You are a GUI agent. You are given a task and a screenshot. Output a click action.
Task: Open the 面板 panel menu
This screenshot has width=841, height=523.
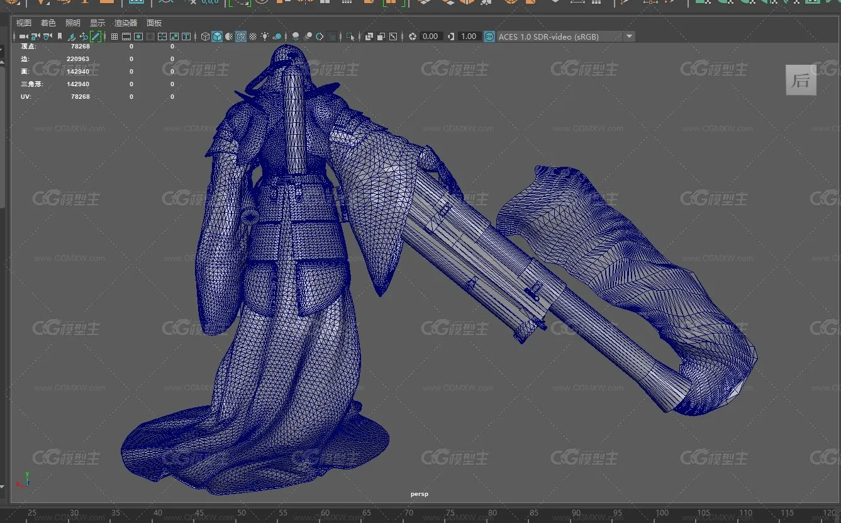[x=154, y=23]
